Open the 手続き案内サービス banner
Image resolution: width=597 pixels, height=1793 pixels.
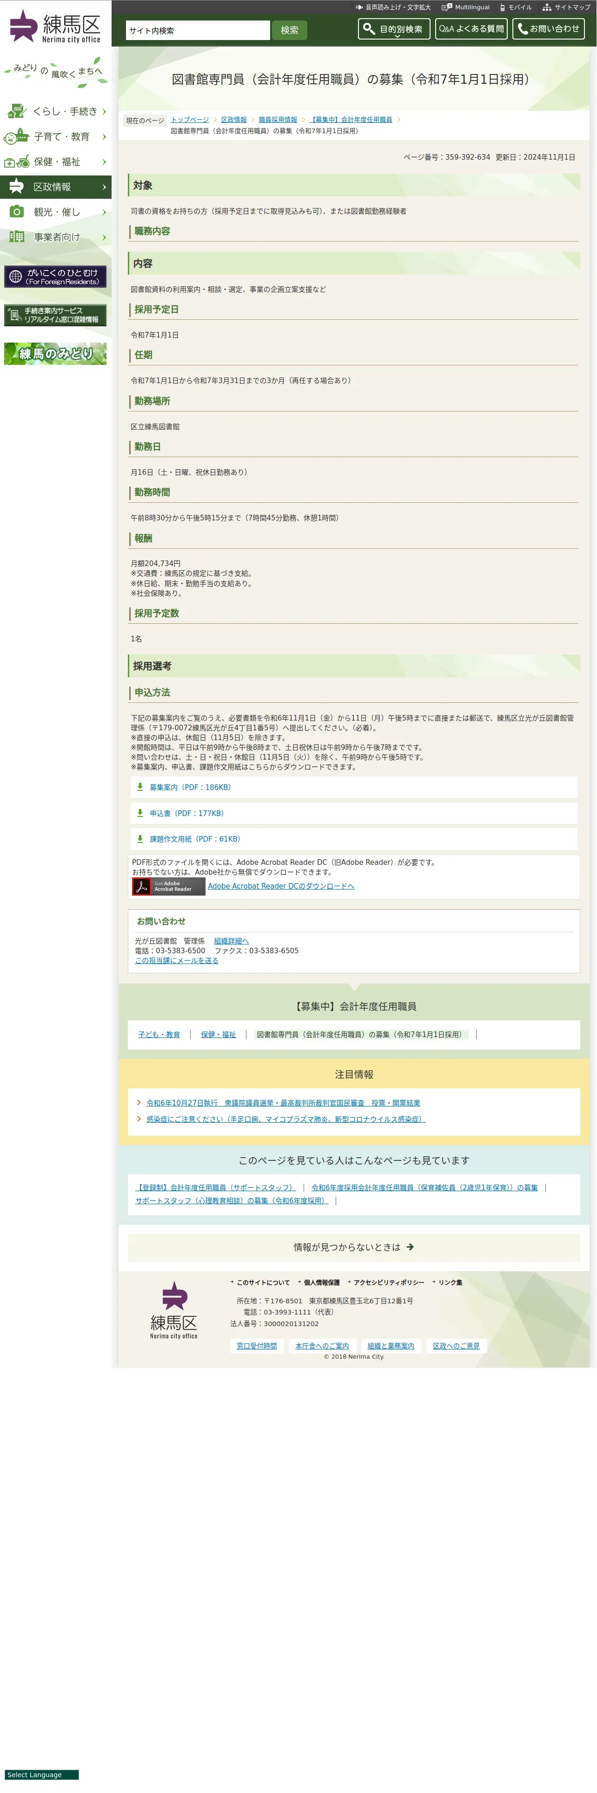(x=56, y=315)
